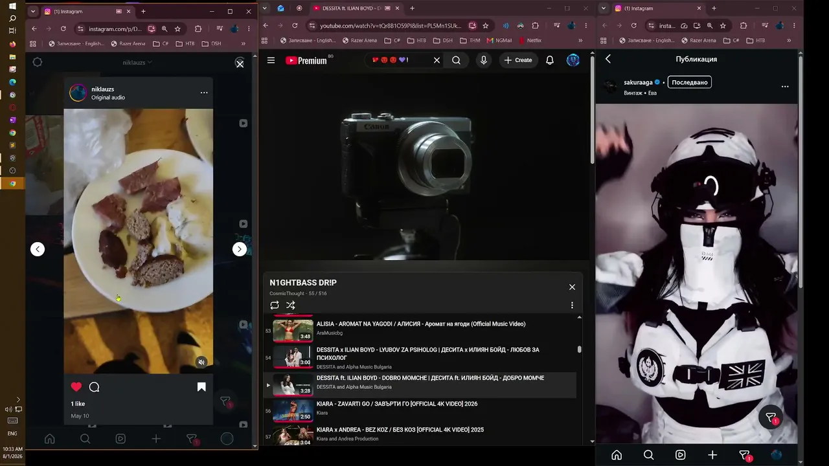
Task: Click the YouTube Create button
Action: 518,60
